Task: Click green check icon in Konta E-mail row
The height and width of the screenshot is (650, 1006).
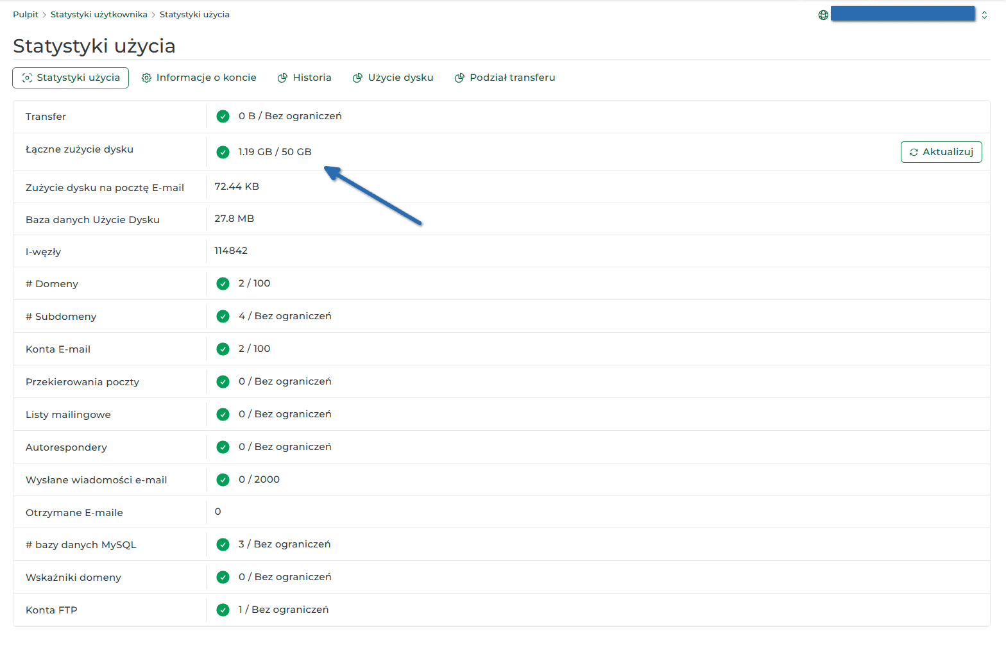Action: pos(223,349)
